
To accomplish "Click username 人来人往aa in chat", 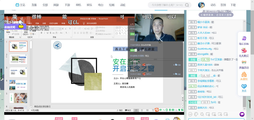I will [x=203, y=33].
